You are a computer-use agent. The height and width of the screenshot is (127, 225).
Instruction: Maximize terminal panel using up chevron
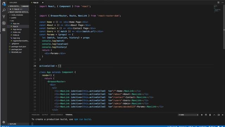[x=214, y=115]
